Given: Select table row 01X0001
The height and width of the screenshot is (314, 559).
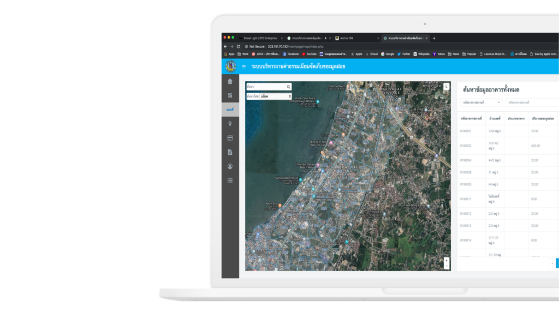Looking at the screenshot, I should coord(508,131).
